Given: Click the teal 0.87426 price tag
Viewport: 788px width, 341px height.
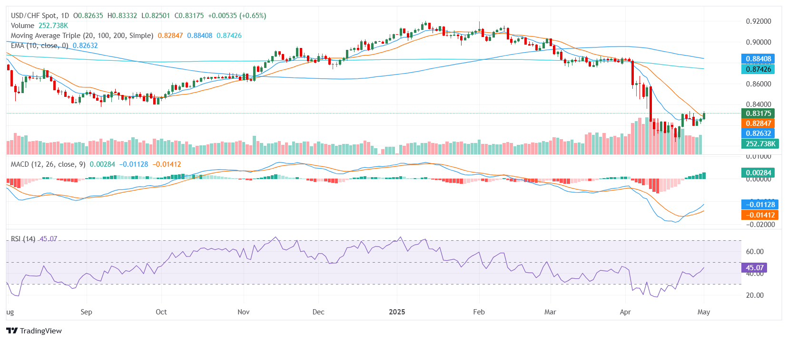Looking at the screenshot, I should 758,69.
